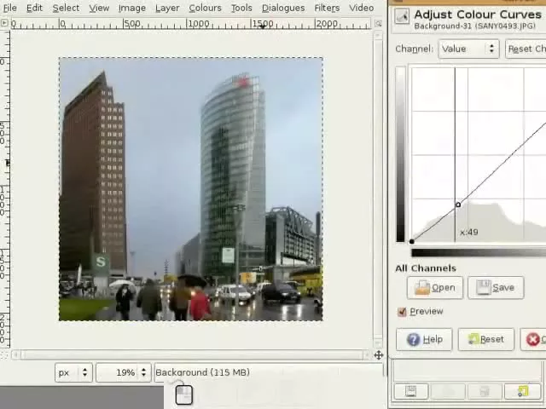Click the Help button
The height and width of the screenshot is (409, 546).
click(x=424, y=339)
